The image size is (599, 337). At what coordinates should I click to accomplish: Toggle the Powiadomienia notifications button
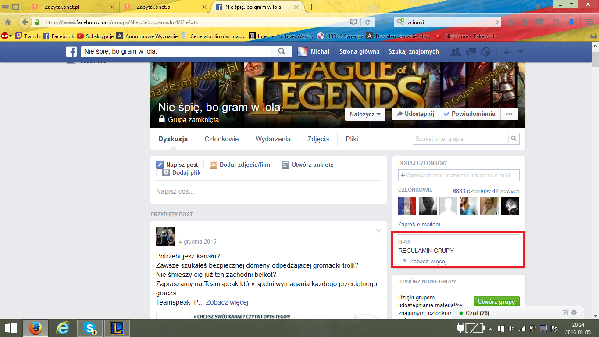470,114
